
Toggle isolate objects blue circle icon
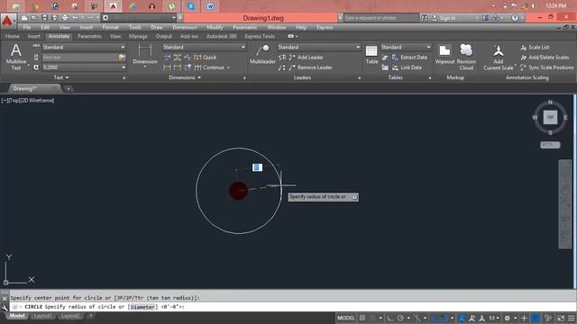point(536,318)
